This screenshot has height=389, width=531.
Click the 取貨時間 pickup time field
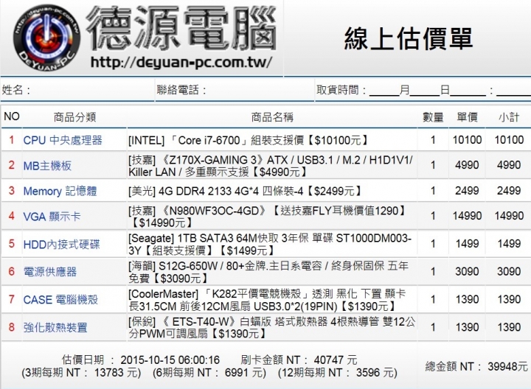[423, 90]
